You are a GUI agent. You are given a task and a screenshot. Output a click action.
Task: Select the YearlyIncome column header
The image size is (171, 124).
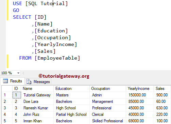[x=140, y=89]
